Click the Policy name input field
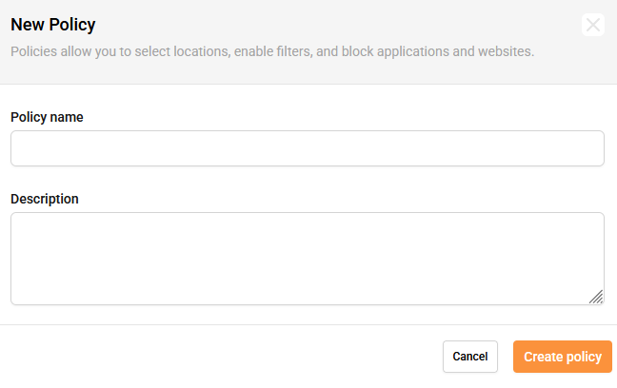Screen dimensions: 617x388 [307, 148]
